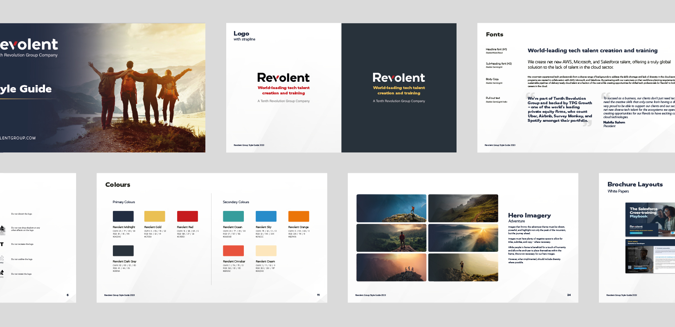This screenshot has width=675, height=327.
Task: Click 'Do not distort the logo' text
Action: (21, 214)
